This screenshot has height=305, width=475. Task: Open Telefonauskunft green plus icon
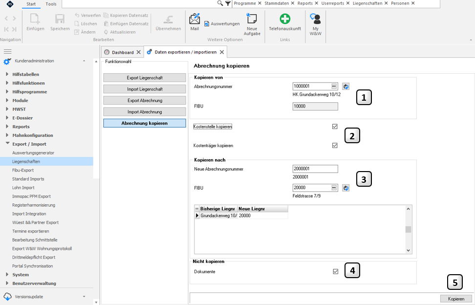click(x=285, y=19)
